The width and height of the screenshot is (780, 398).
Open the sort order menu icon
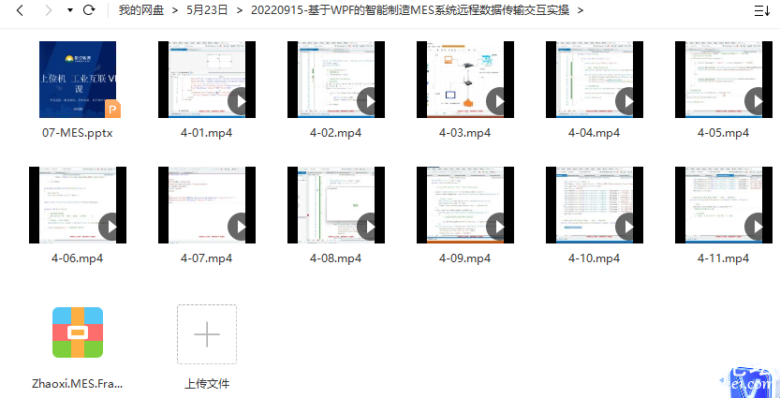[762, 11]
